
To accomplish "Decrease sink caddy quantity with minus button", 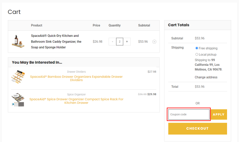I will (112, 42).
